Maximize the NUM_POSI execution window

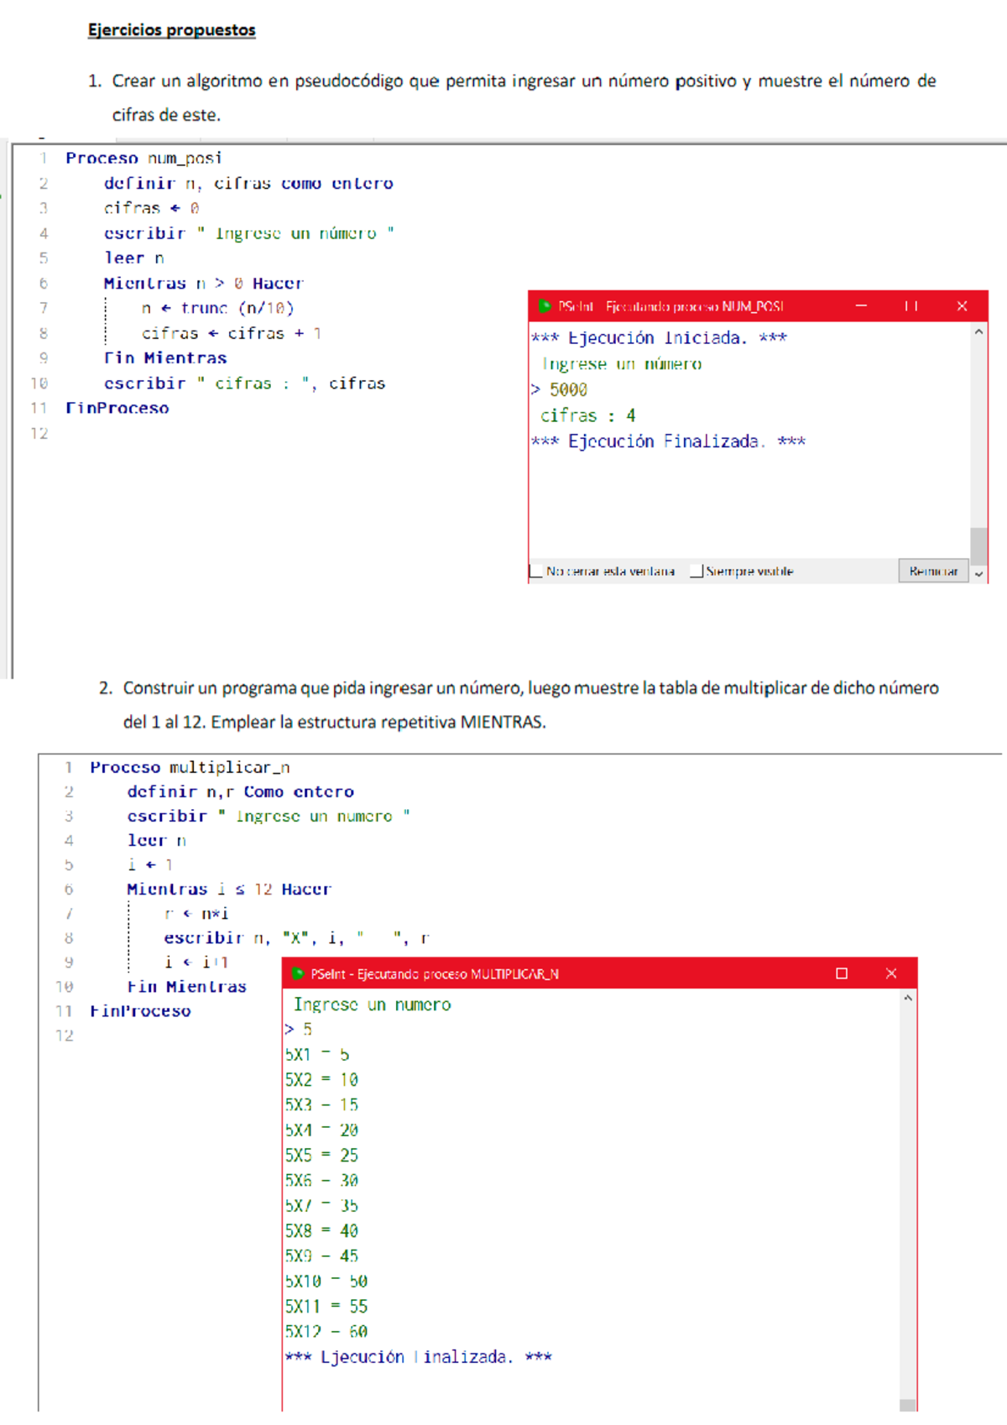911,306
